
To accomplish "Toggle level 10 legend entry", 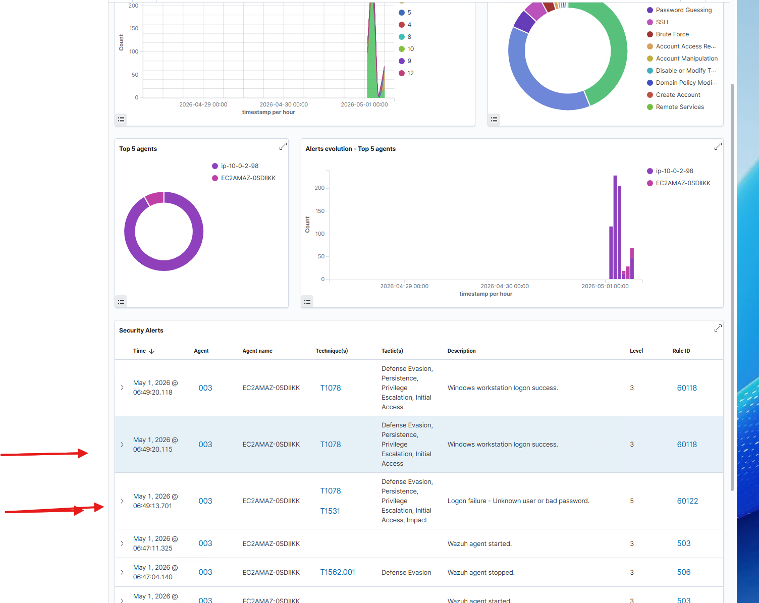I will pyautogui.click(x=406, y=49).
